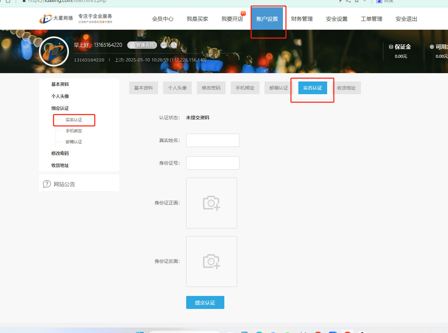Click the phone icon beside 普通会员 badge
Image resolution: width=448 pixels, height=333 pixels.
pos(164,45)
